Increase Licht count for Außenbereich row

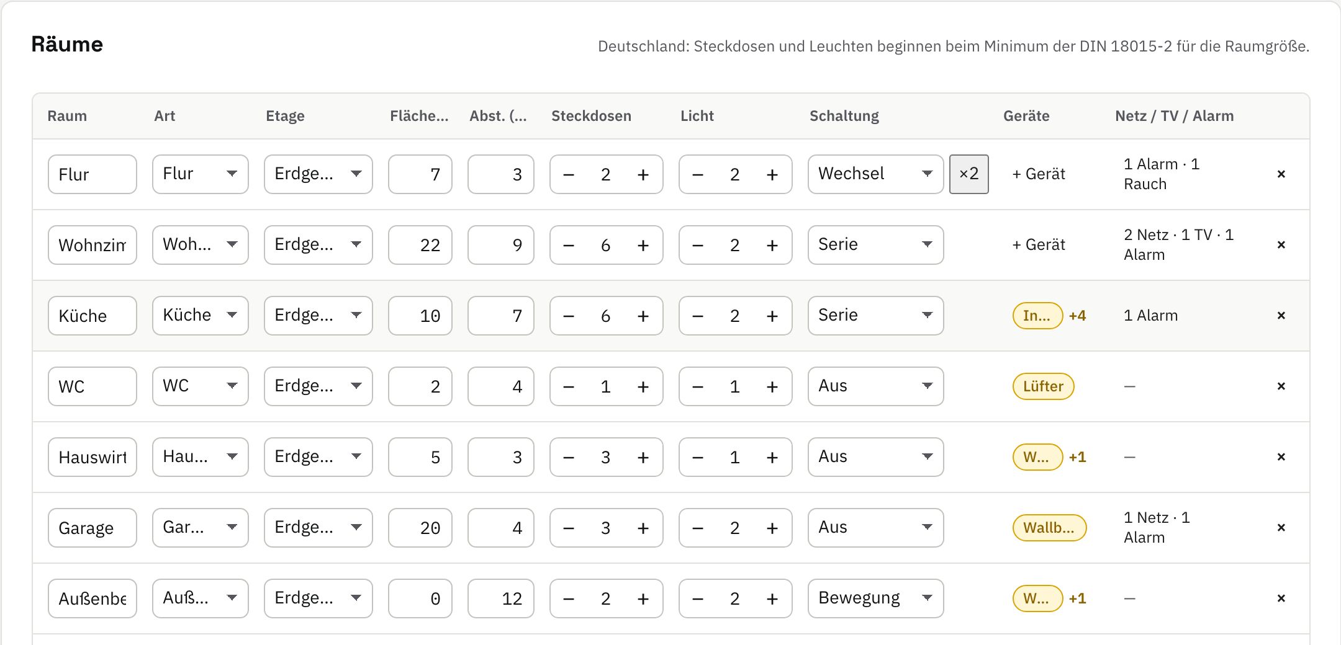(x=772, y=599)
